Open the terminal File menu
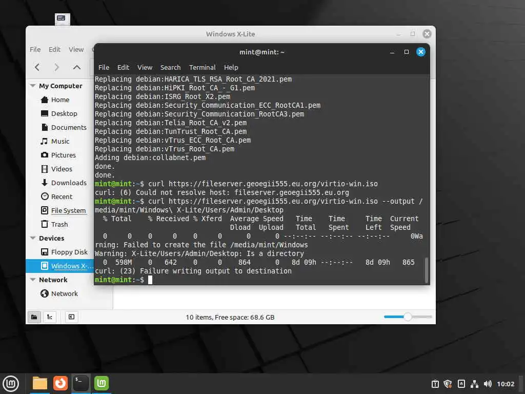525x394 pixels. click(x=104, y=67)
